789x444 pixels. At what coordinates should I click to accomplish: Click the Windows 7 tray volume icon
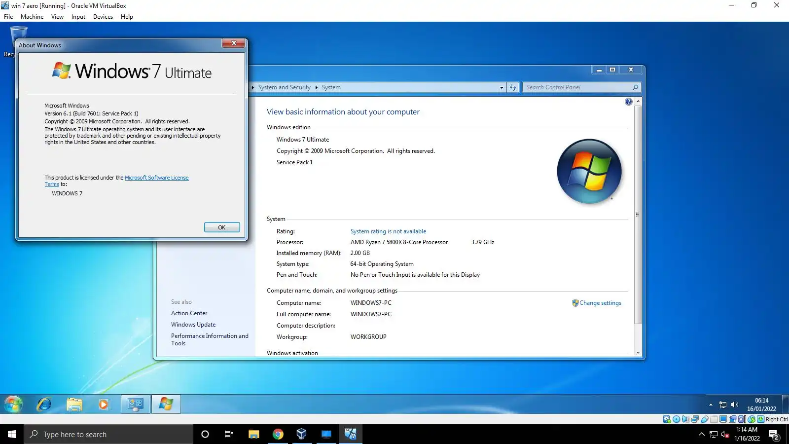coord(735,405)
